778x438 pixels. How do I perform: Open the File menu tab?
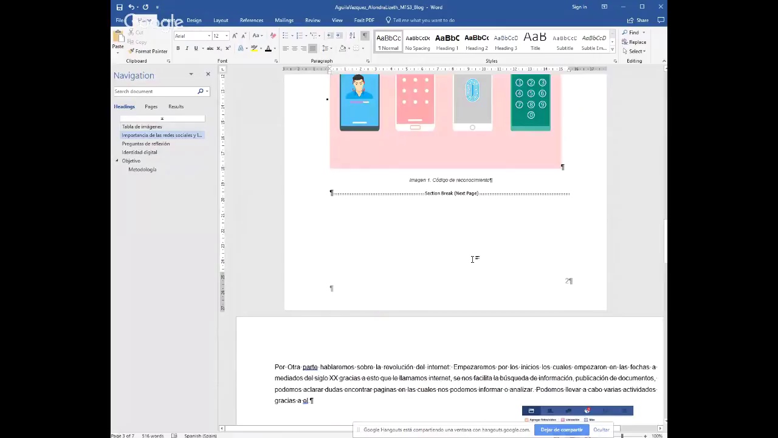point(120,20)
